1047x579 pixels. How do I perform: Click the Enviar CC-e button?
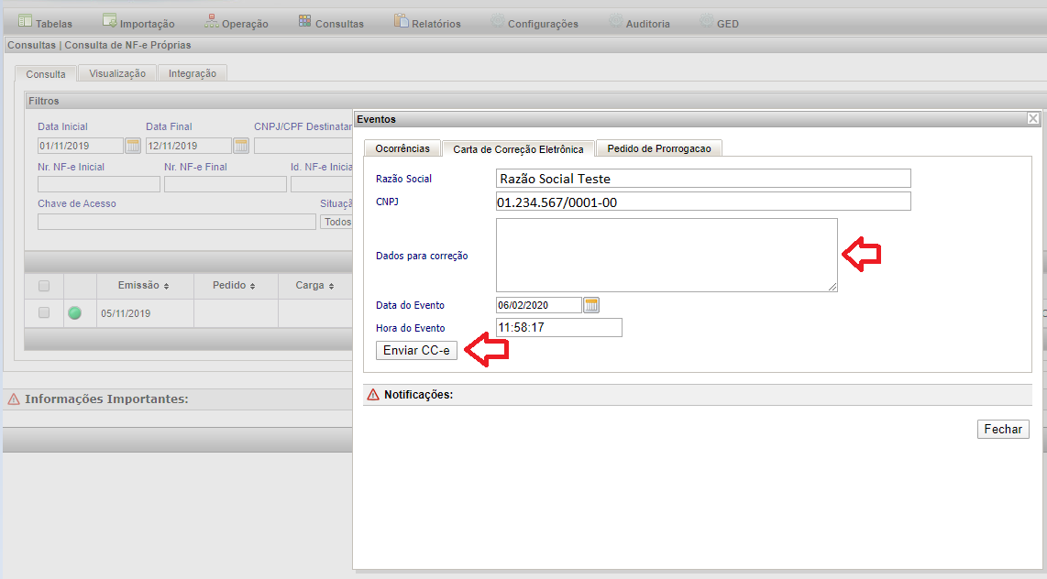click(x=416, y=350)
